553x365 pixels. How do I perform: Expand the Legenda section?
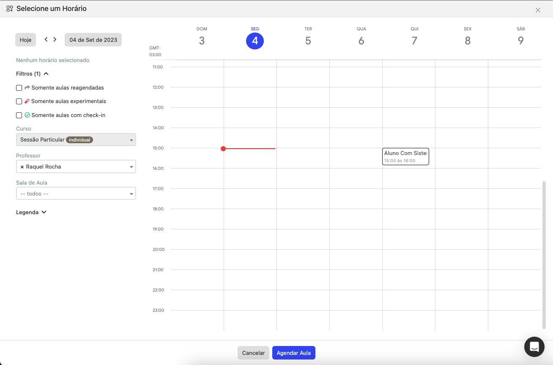click(x=31, y=212)
